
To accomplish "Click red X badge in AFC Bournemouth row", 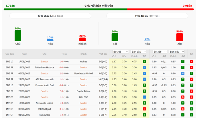I will point(192,79).
